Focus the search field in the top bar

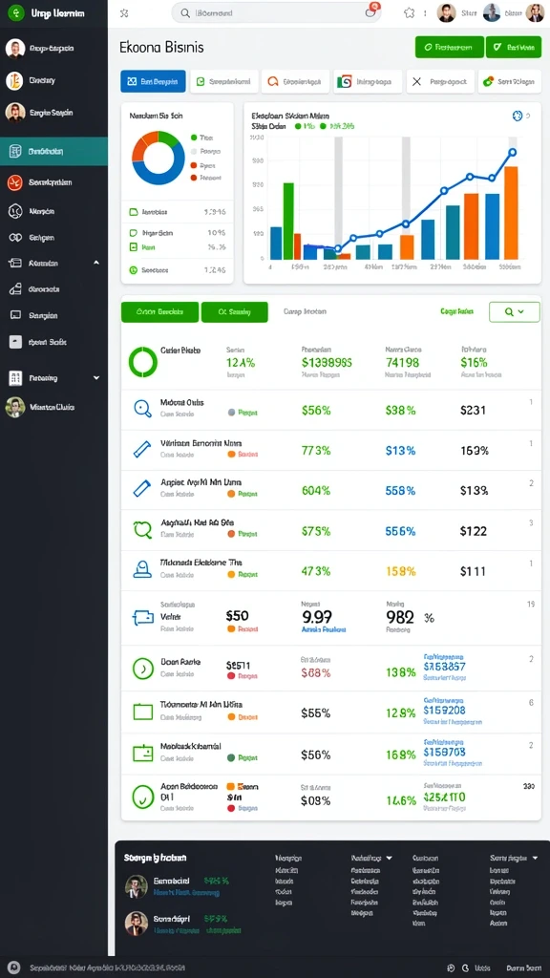pos(276,12)
